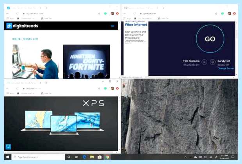Switch to Chrome on the taskbar
This screenshot has height=164, width=242.
(107, 157)
